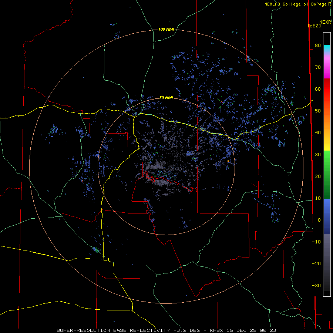This screenshot has height=333, width=333.
Task: Click the 15 DEC 25 00:23 timestamp
Action: point(252,330)
